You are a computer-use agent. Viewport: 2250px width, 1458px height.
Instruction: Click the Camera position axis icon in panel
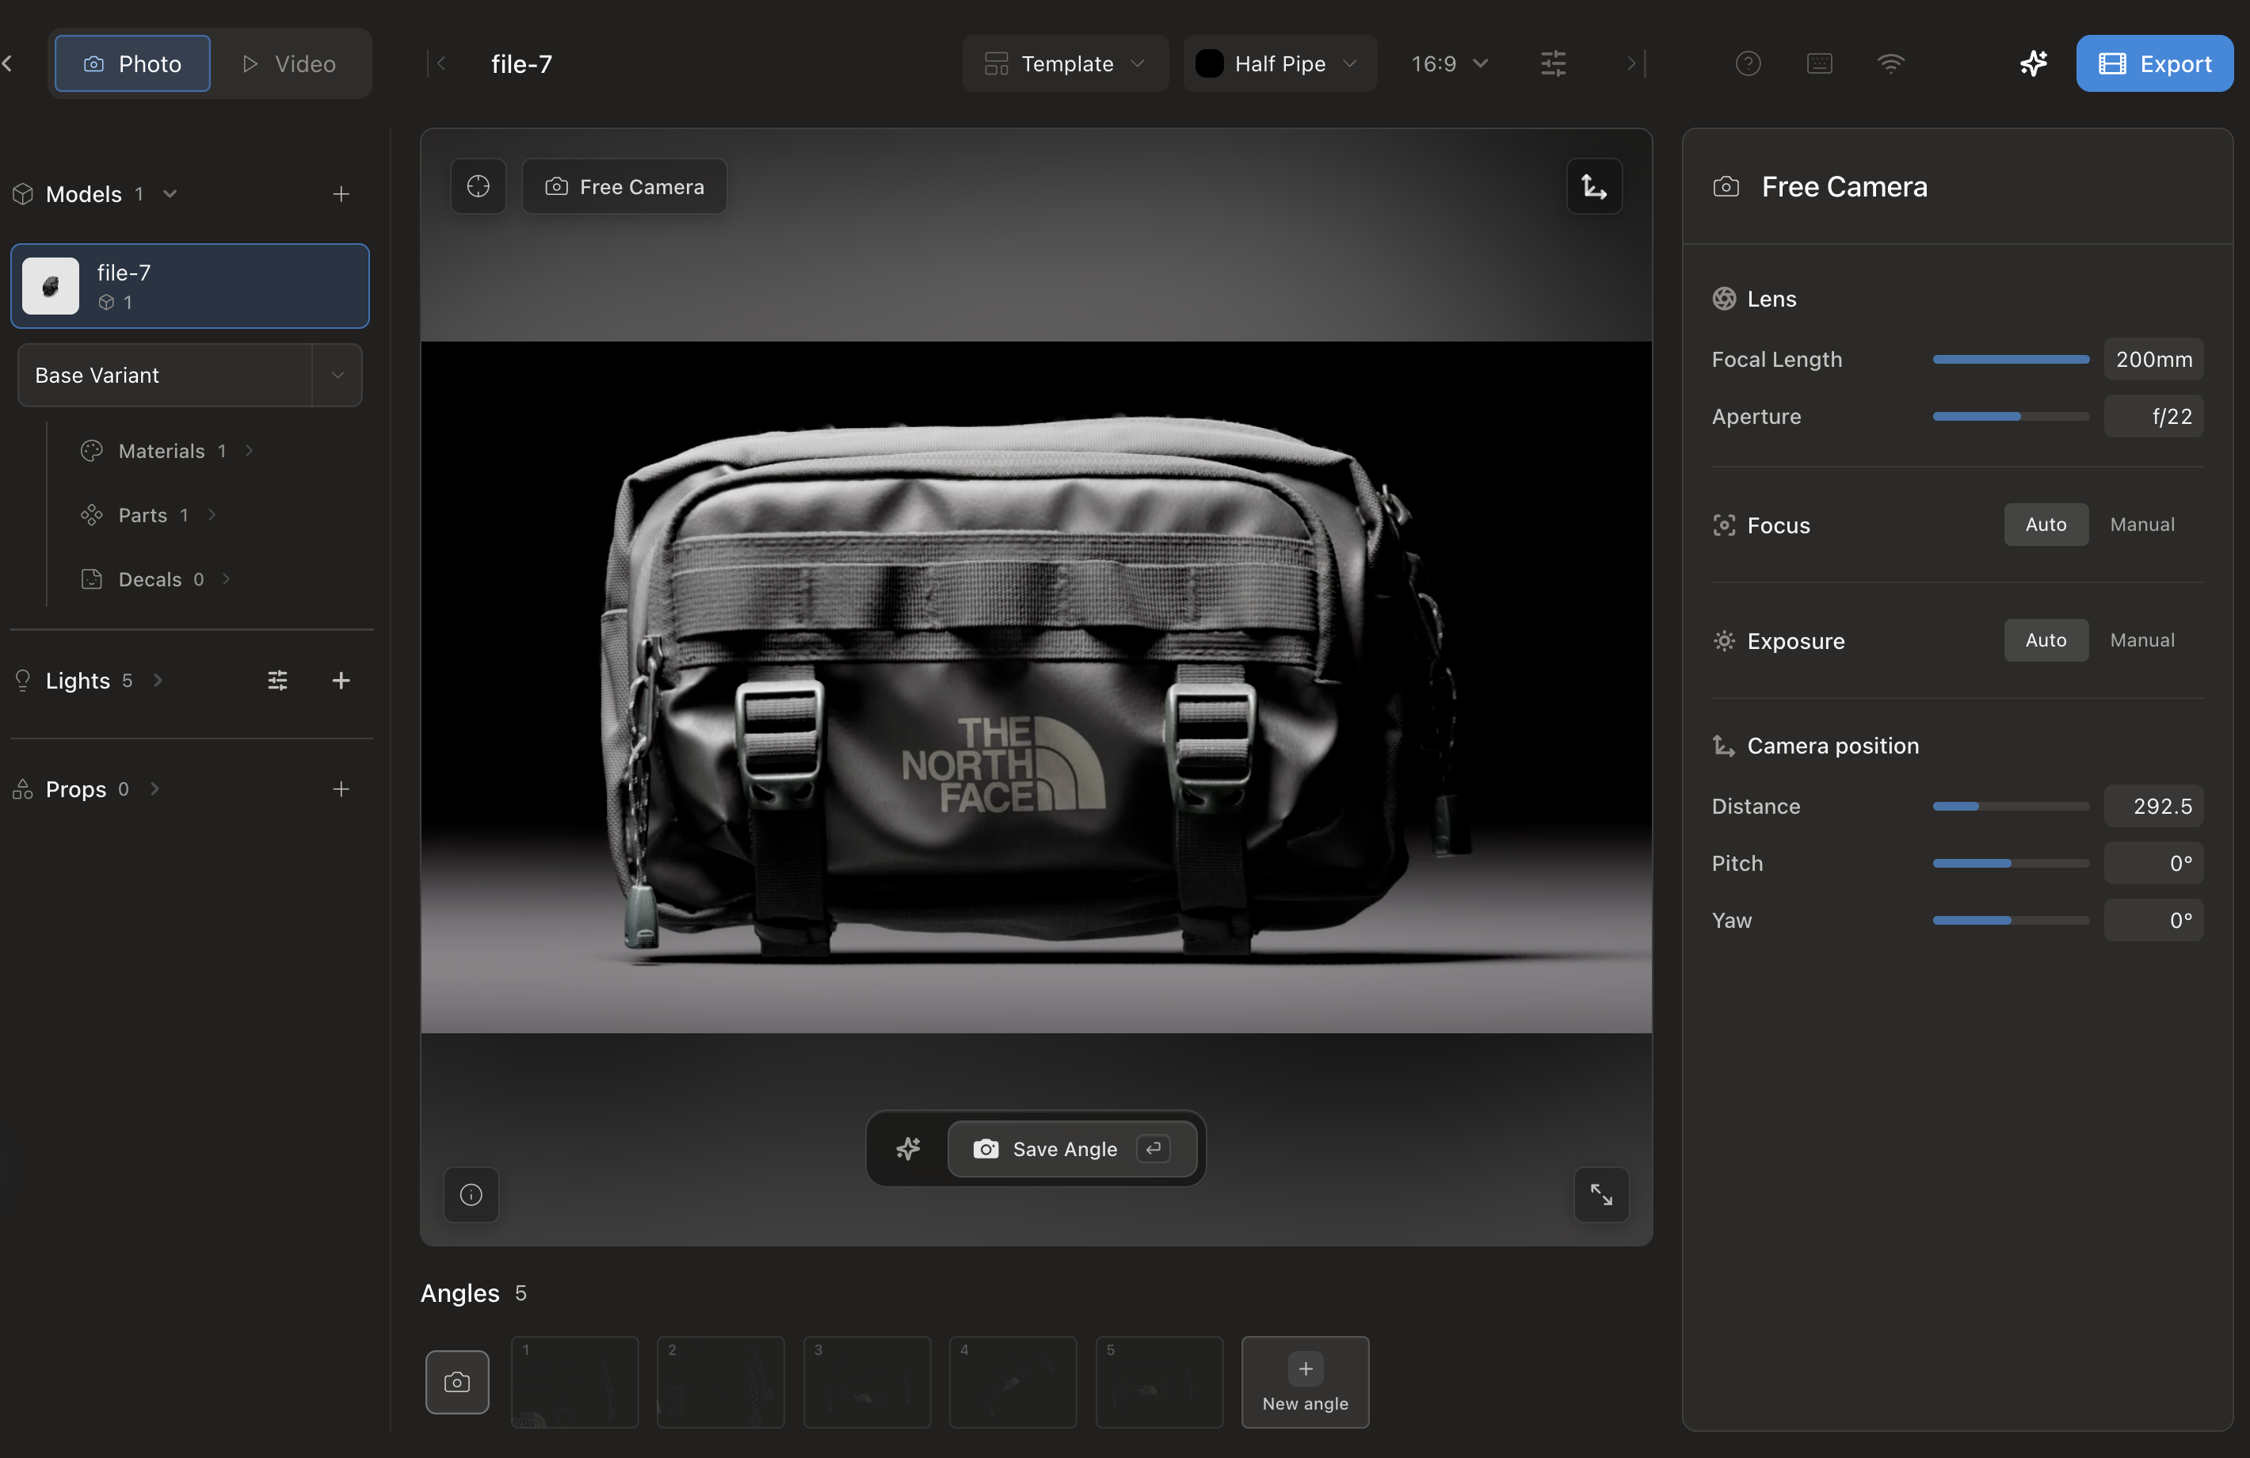1723,746
